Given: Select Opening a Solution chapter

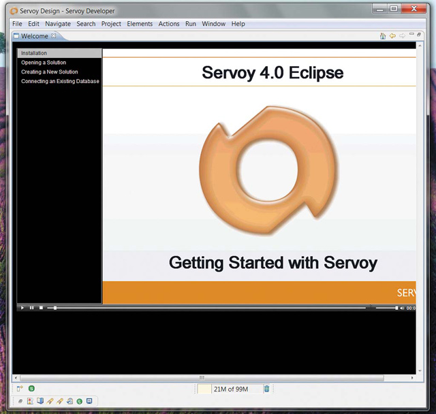Looking at the screenshot, I should pos(44,63).
